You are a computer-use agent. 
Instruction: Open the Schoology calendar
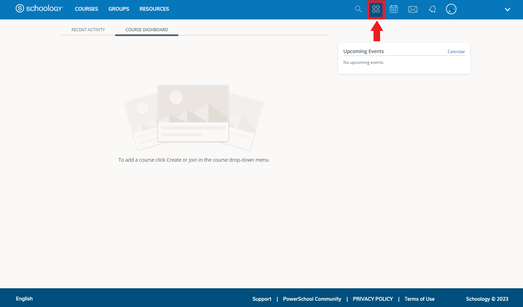pyautogui.click(x=394, y=9)
